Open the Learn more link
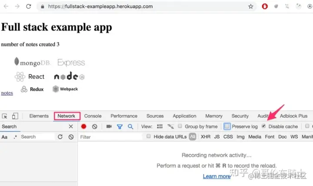The height and width of the screenshot is (186, 313). click(x=217, y=176)
